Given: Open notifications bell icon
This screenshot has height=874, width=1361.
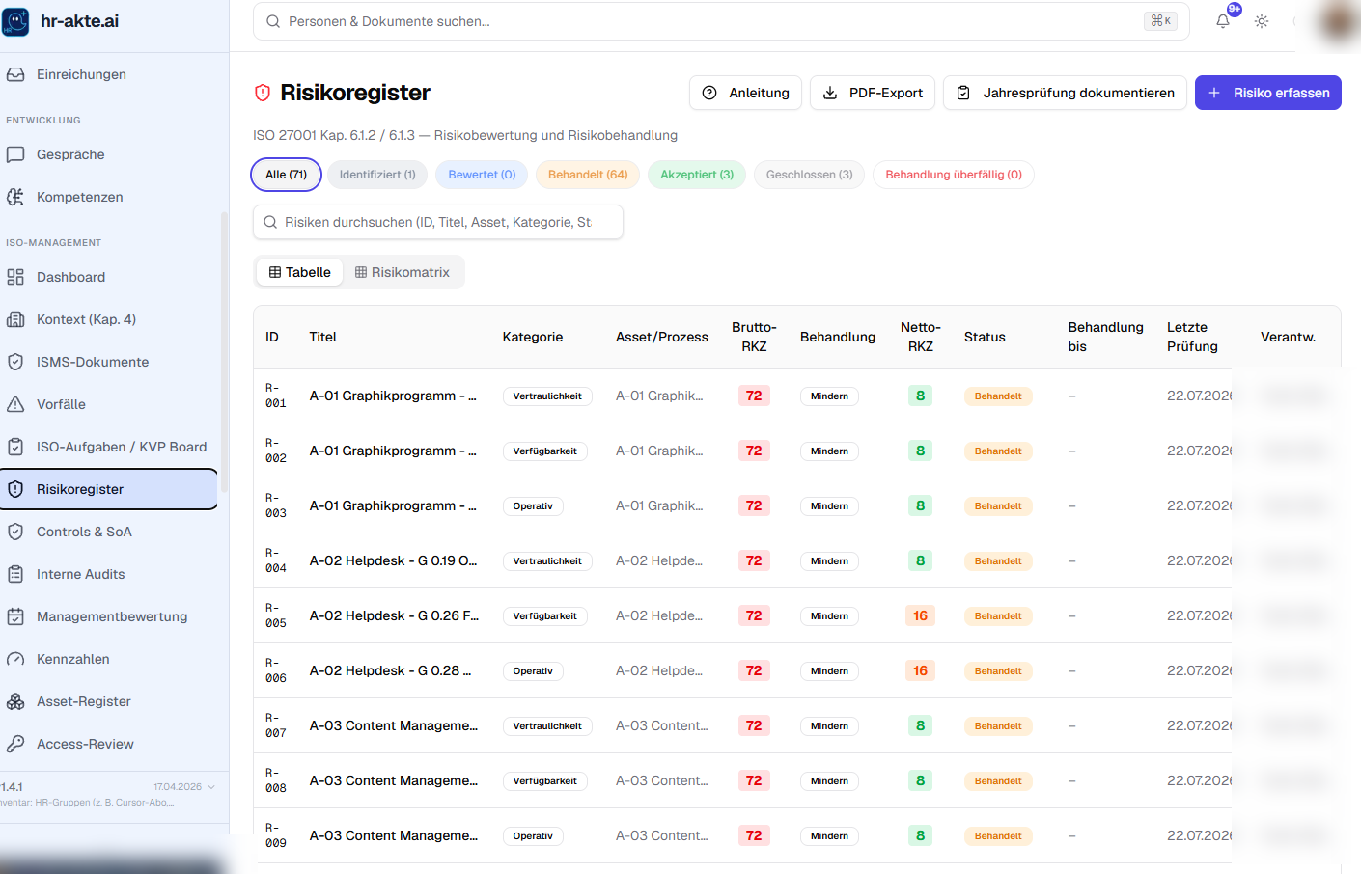Looking at the screenshot, I should [x=1223, y=21].
